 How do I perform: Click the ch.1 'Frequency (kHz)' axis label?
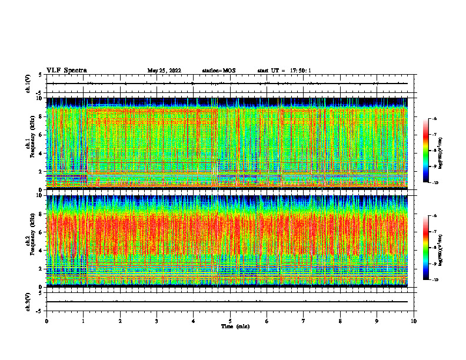point(32,137)
